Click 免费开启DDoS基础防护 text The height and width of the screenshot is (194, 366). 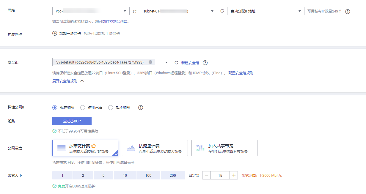tap(77, 186)
